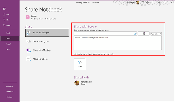The image size is (175, 102).
Task: Click the Open folder icon in sidebar
Action: 4,25
